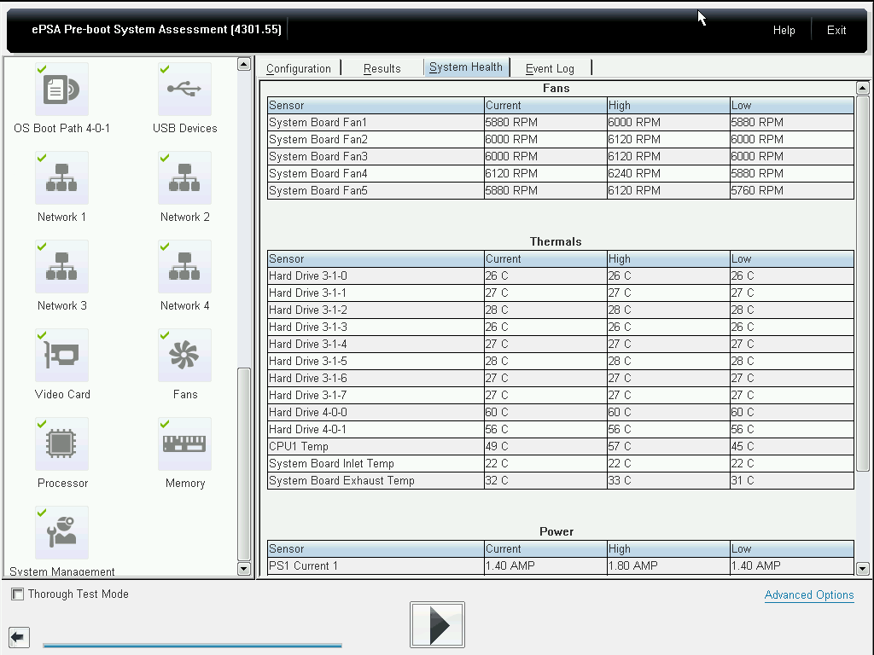Select the Network 4 device icon
Viewport: 874px width, 655px height.
click(184, 268)
